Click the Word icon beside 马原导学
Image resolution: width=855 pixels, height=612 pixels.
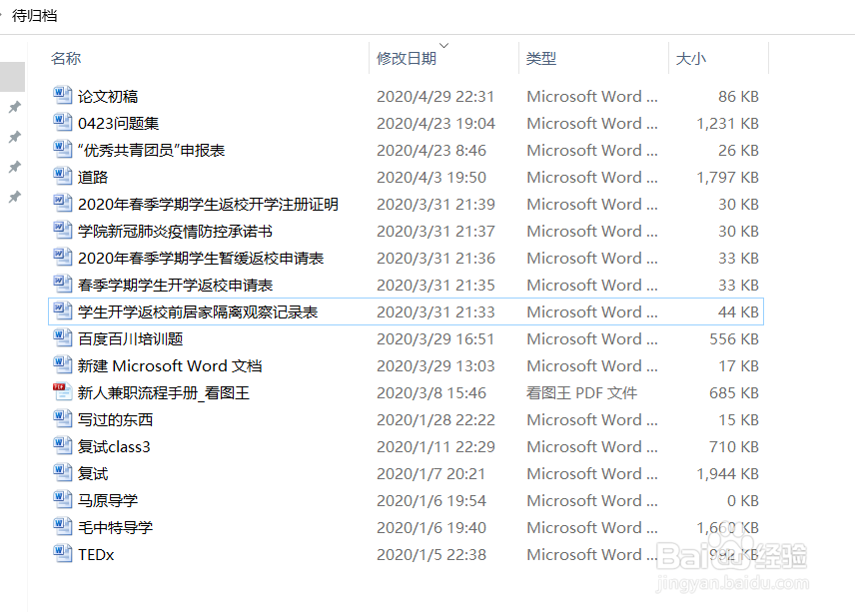pyautogui.click(x=62, y=500)
